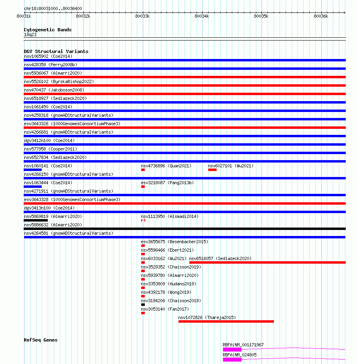Click the RBFA|NM_001171967 gene label
This screenshot has width=357, height=364.
243,345
